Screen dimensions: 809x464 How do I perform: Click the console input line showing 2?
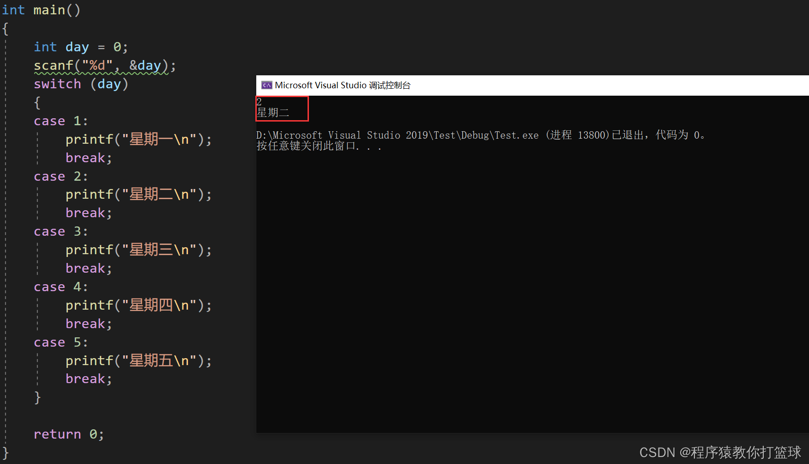(259, 102)
